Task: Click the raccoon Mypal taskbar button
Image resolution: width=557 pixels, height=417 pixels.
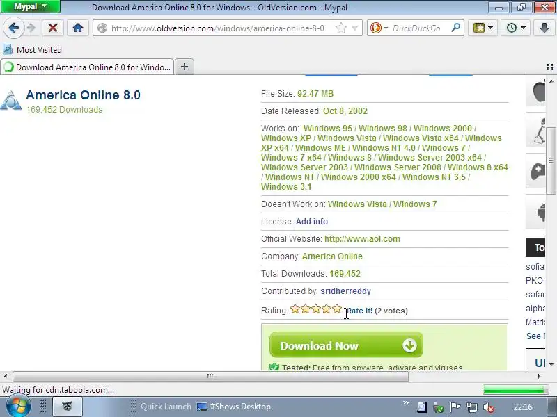Action: click(x=68, y=407)
